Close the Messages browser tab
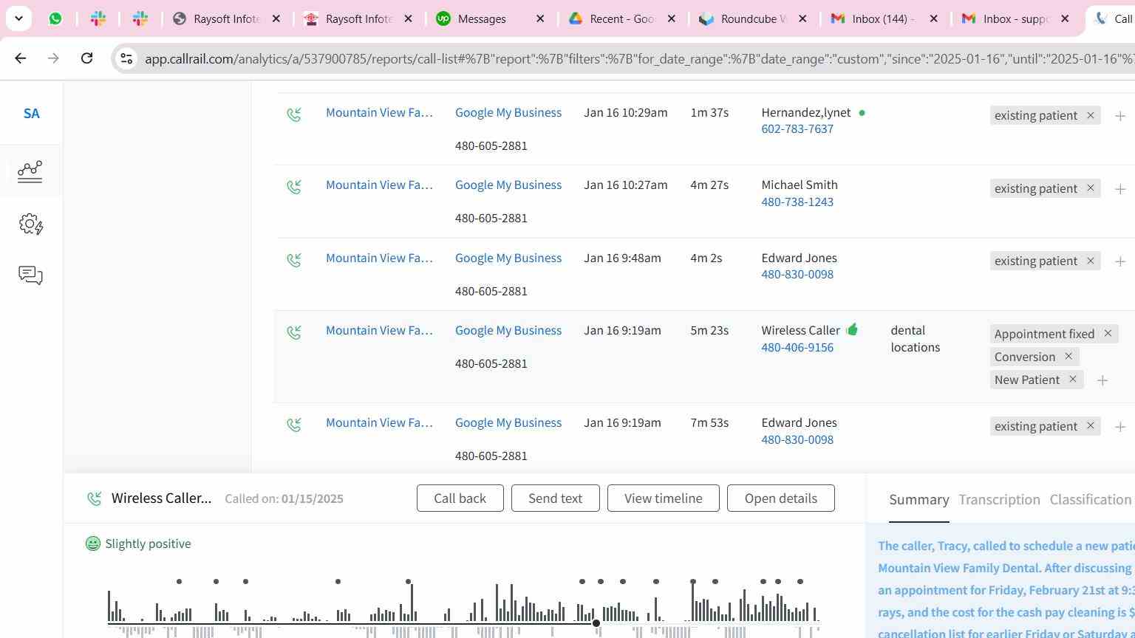1135x638 pixels. pos(540,18)
